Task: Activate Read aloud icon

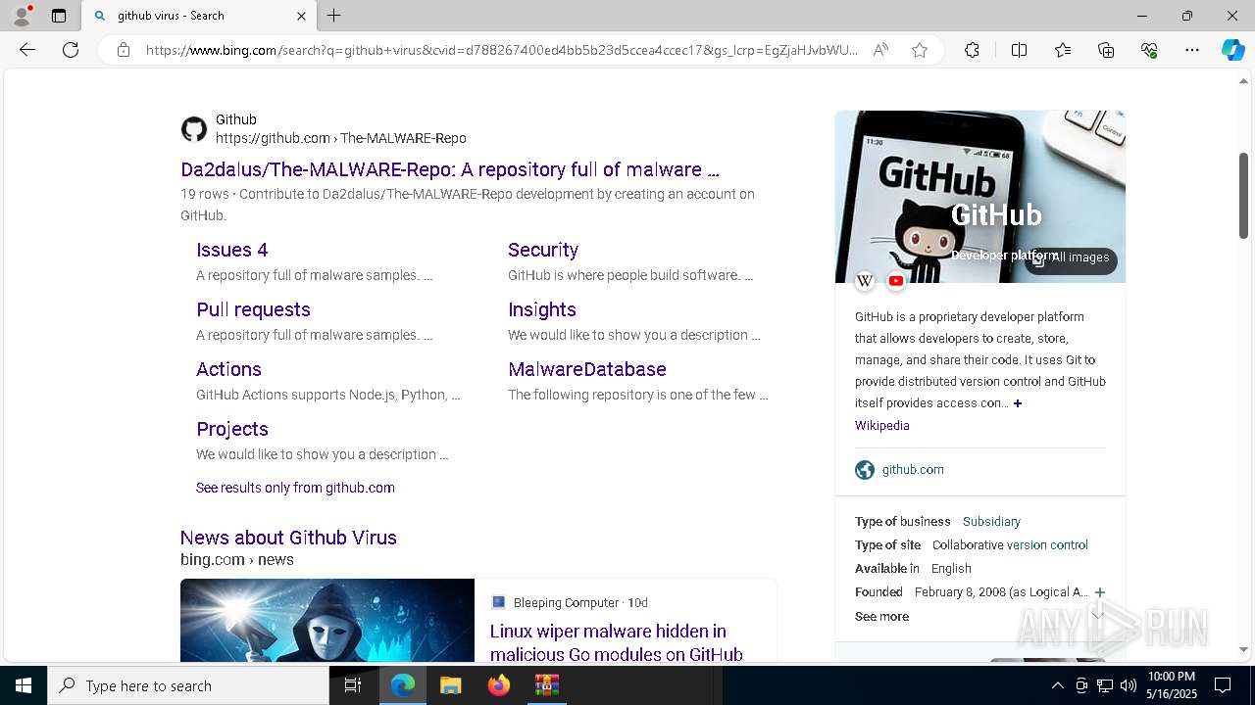Action: click(880, 50)
